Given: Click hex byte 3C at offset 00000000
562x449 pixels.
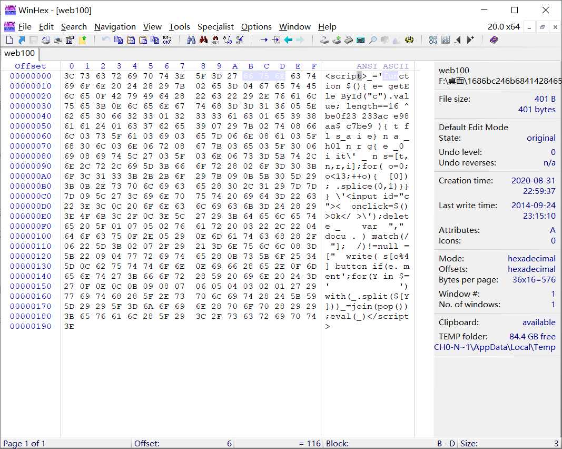Looking at the screenshot, I should point(69,76).
